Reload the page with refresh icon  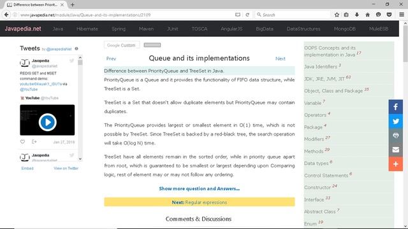(247, 15)
